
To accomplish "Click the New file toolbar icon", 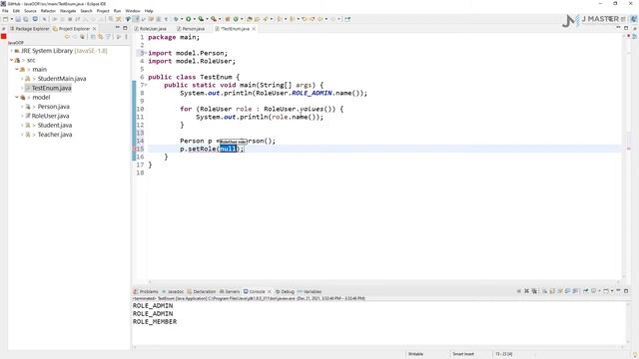I will coord(5,19).
